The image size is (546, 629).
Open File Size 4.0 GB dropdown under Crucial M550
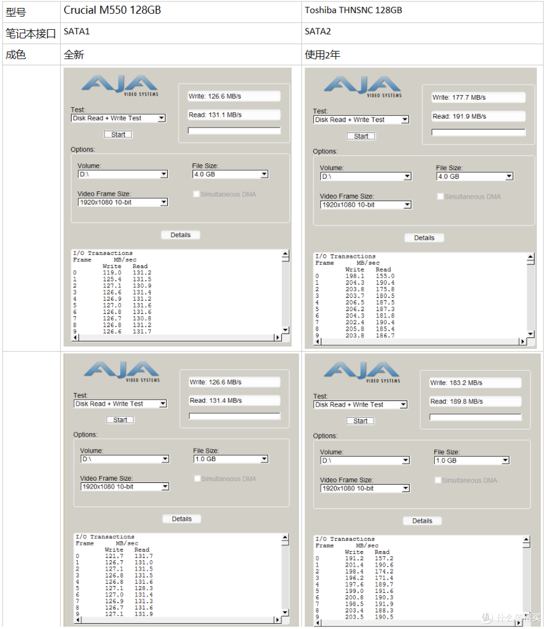click(230, 174)
